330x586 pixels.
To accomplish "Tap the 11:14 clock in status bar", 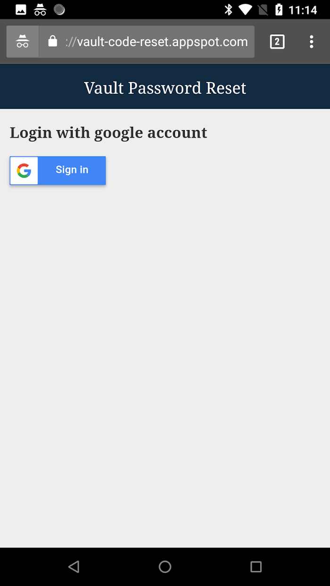I will point(303,9).
